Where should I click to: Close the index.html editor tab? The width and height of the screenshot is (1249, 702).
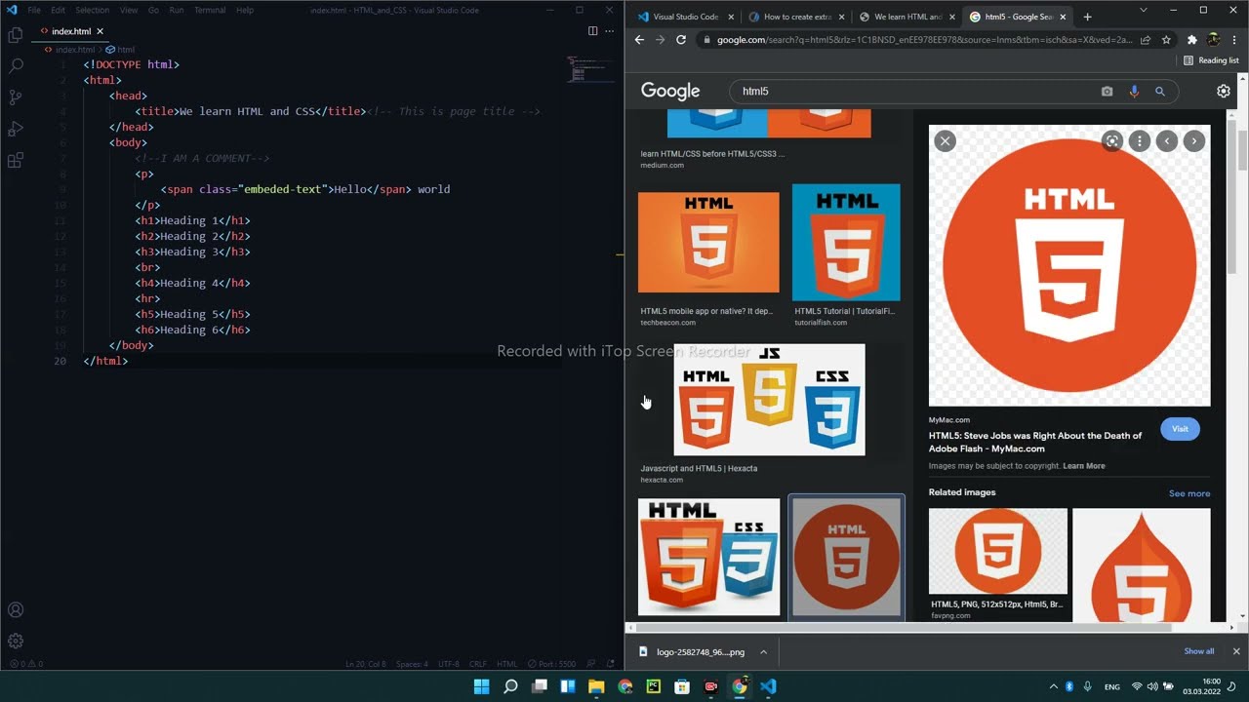click(100, 31)
